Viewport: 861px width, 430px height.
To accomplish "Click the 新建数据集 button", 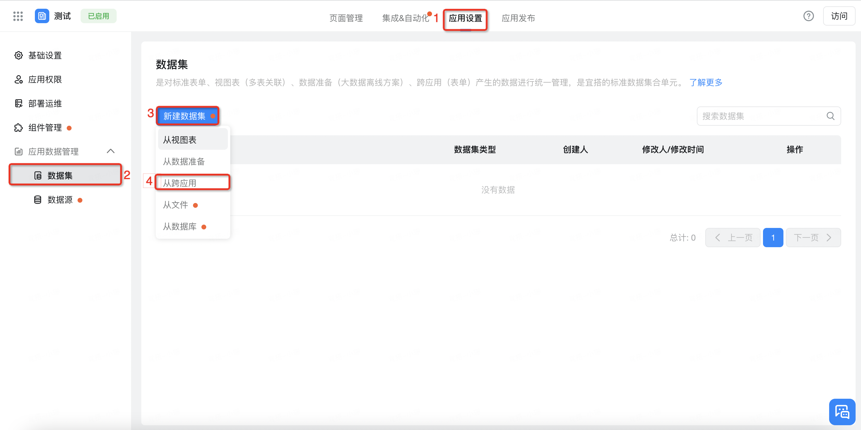I will click(x=188, y=116).
